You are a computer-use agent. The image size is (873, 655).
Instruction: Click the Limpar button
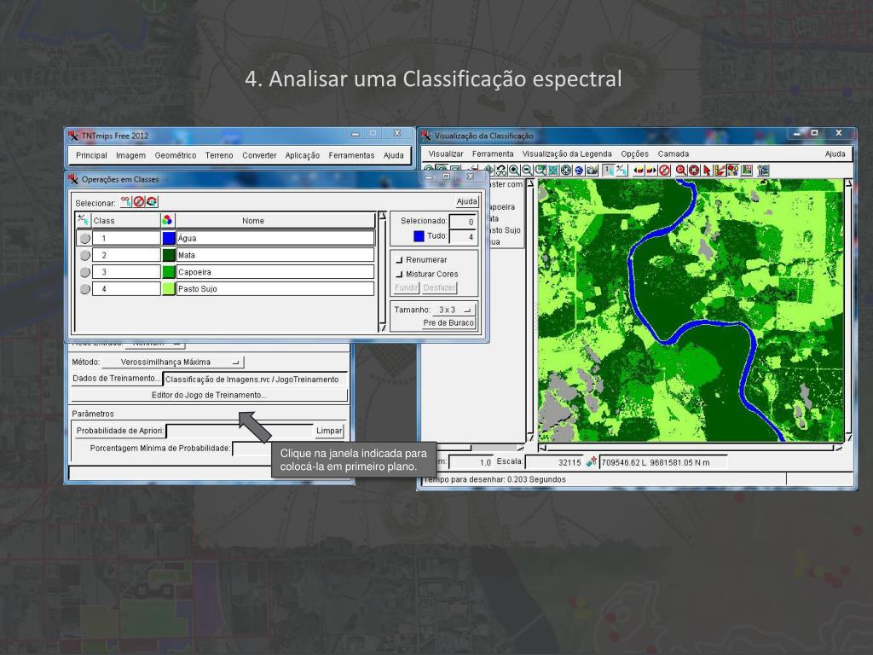pyautogui.click(x=329, y=431)
